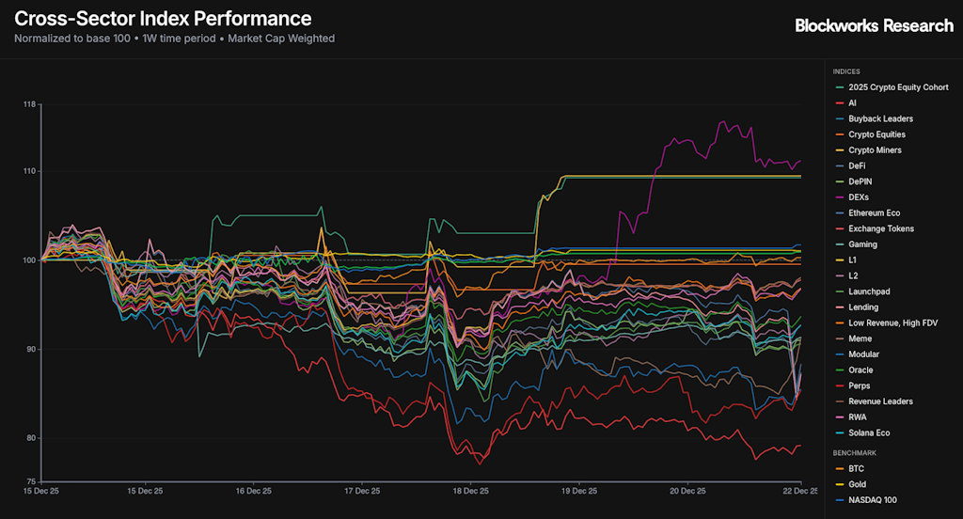Screen dimensions: 963x519
Task: Click the BTC benchmark legend item
Action: pos(855,468)
